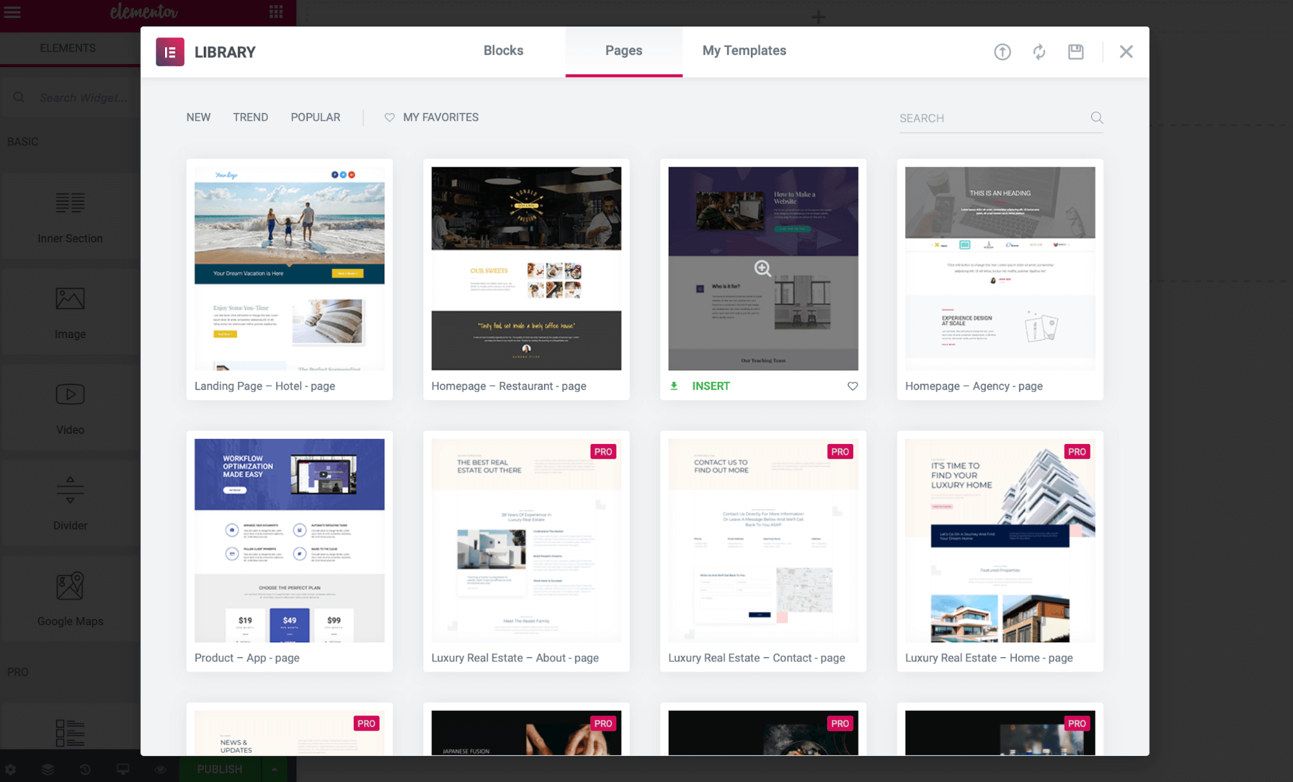The height and width of the screenshot is (782, 1293).
Task: Click the INSERT button on the hovered template
Action: (x=710, y=386)
